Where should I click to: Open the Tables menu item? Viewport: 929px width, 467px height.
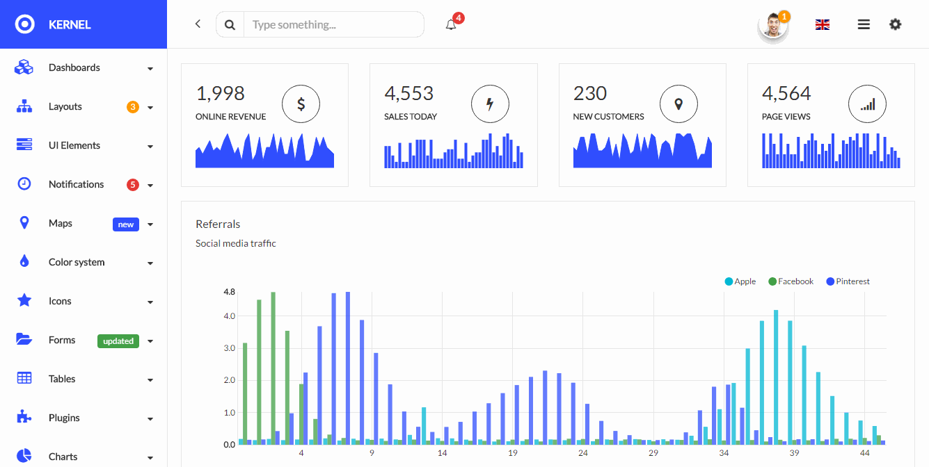(61, 379)
